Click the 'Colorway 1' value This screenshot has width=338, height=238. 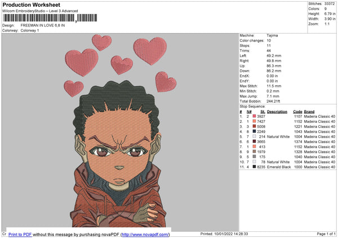point(30,30)
